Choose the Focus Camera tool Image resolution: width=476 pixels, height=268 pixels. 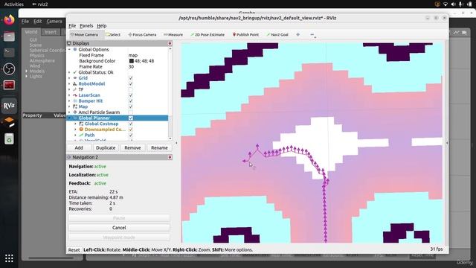(x=142, y=35)
